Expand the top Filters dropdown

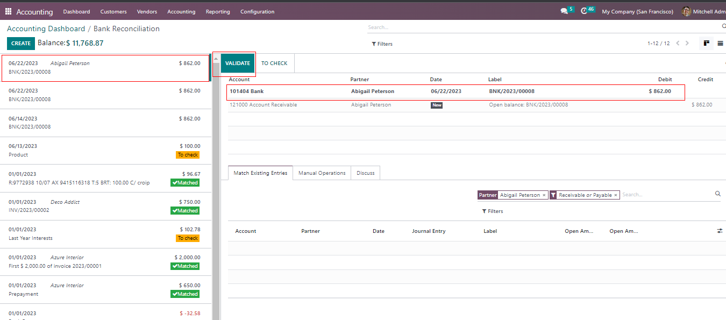(382, 44)
